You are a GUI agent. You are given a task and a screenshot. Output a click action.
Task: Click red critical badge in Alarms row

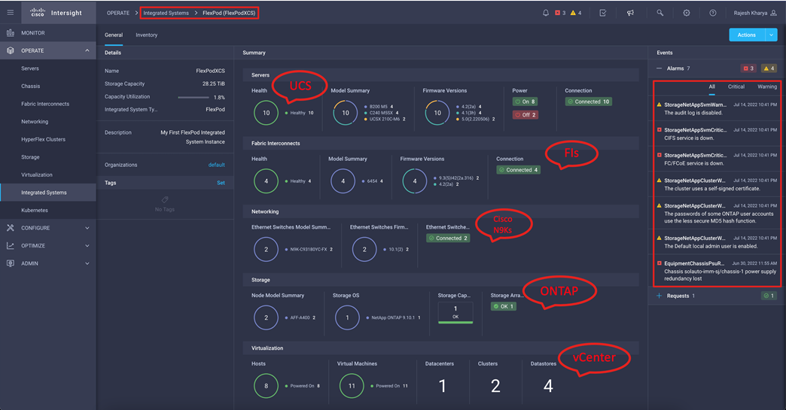click(748, 68)
